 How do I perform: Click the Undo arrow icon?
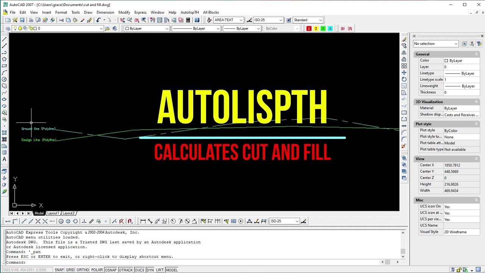tap(99, 20)
